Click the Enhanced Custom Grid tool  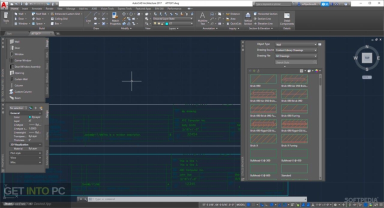(x=66, y=14)
